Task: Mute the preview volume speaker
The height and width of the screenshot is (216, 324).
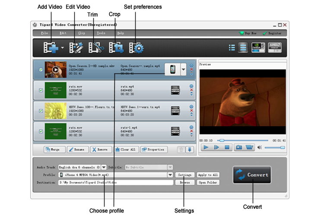Action: pos(260,147)
